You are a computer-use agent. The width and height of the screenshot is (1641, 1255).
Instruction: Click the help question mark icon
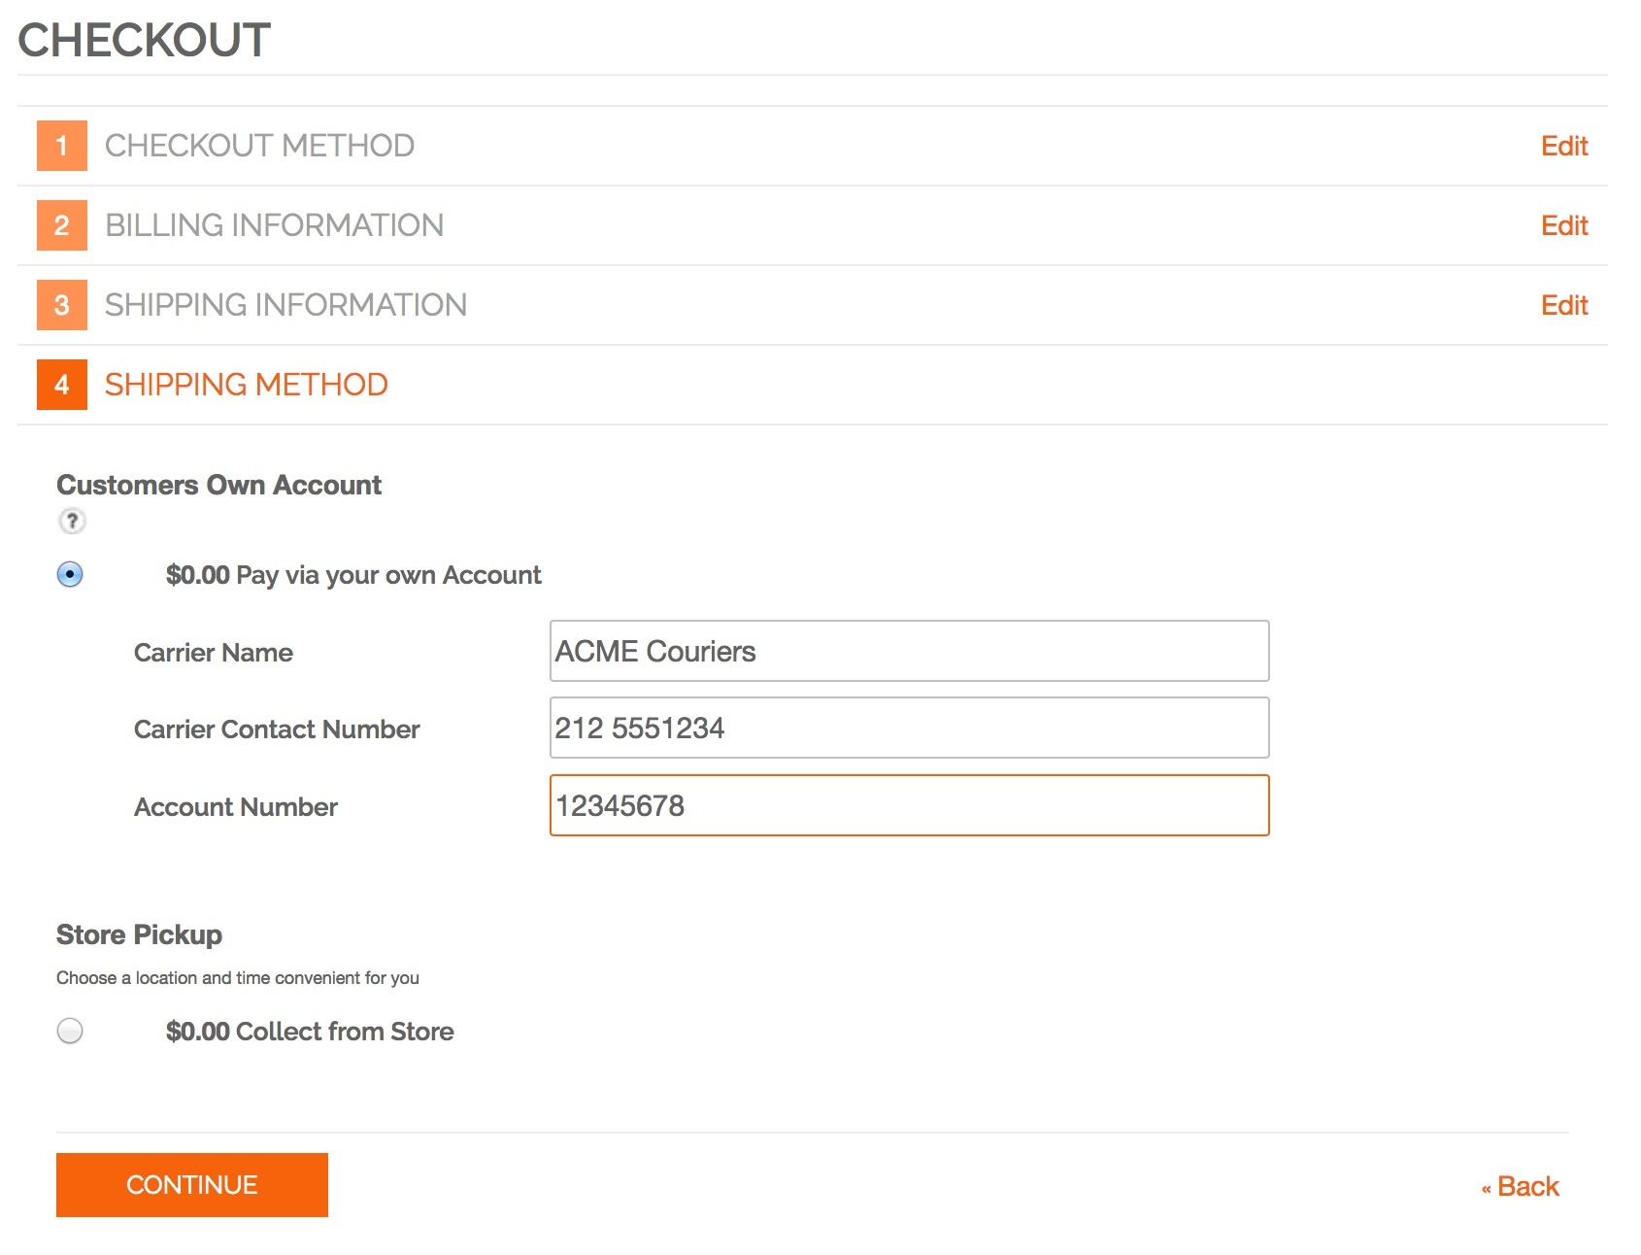pyautogui.click(x=72, y=522)
